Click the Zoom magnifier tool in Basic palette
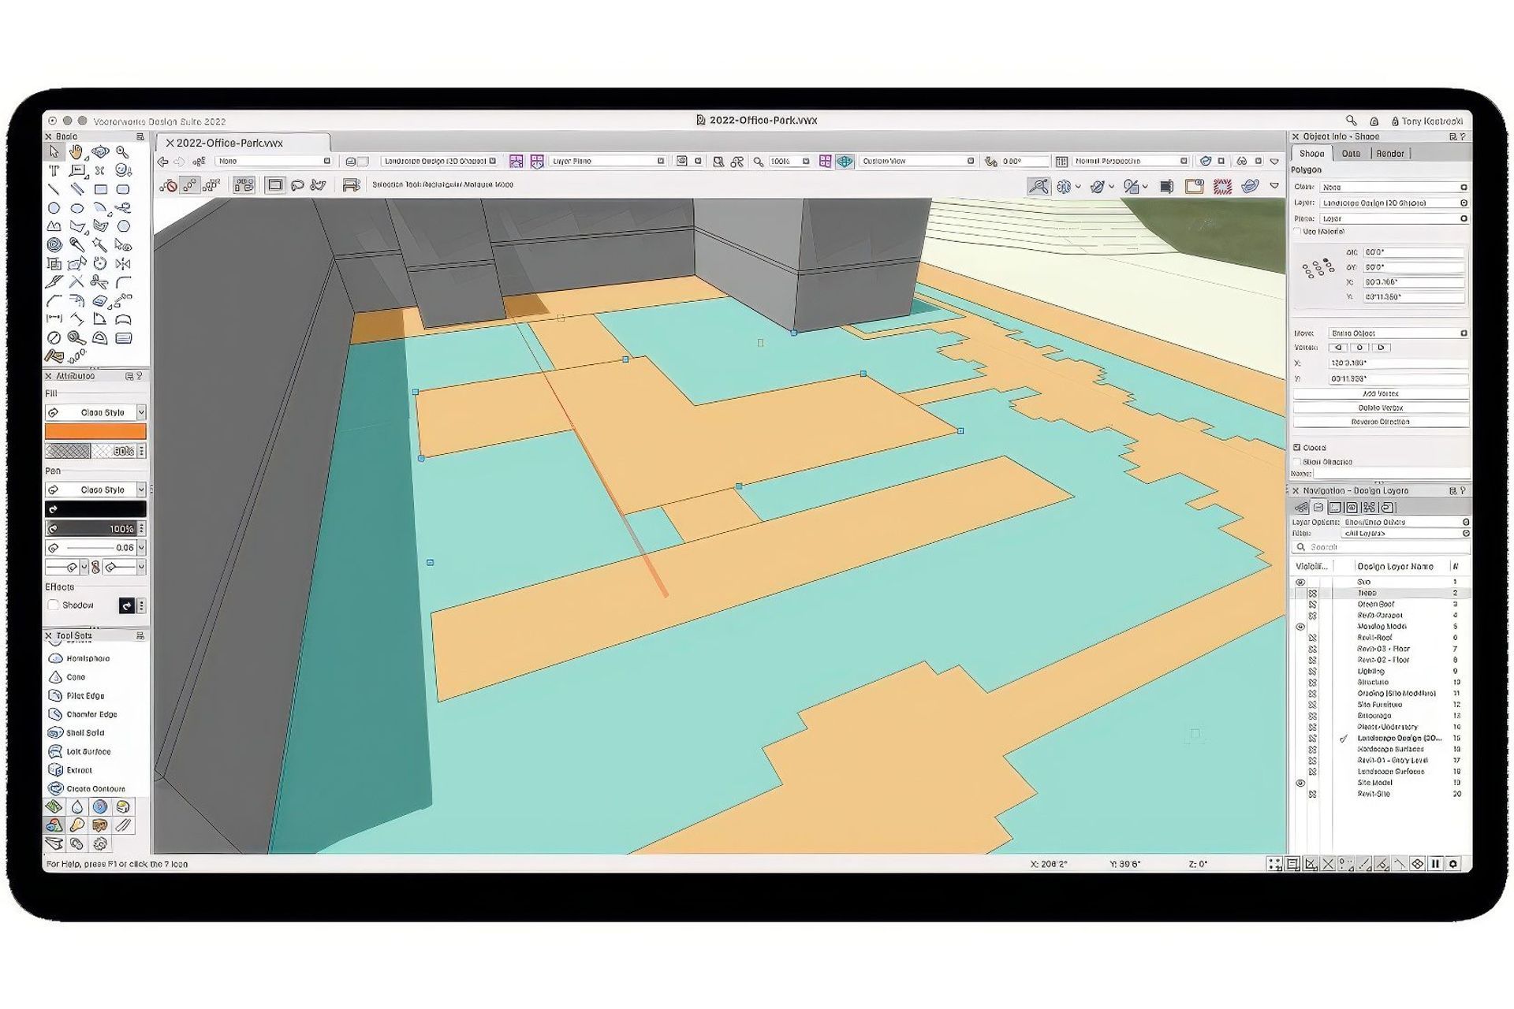 tap(121, 152)
